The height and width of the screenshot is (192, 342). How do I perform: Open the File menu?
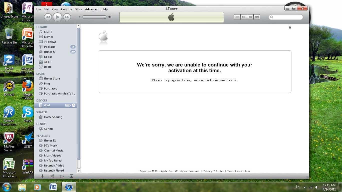[x=39, y=9]
